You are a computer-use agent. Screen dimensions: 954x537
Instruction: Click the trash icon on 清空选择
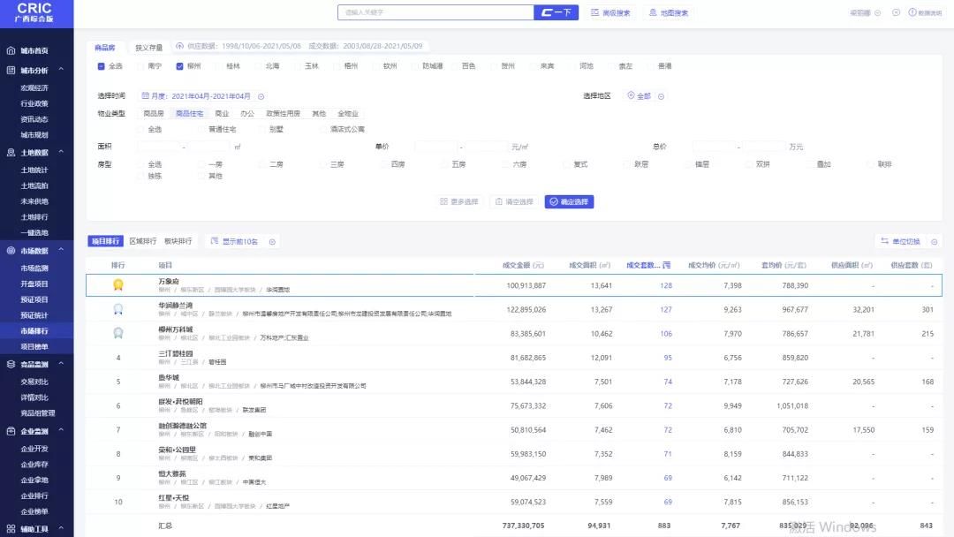[499, 201]
